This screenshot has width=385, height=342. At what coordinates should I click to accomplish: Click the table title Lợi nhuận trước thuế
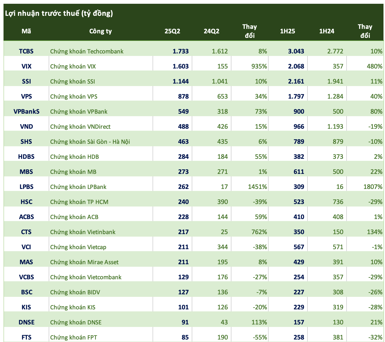point(59,13)
